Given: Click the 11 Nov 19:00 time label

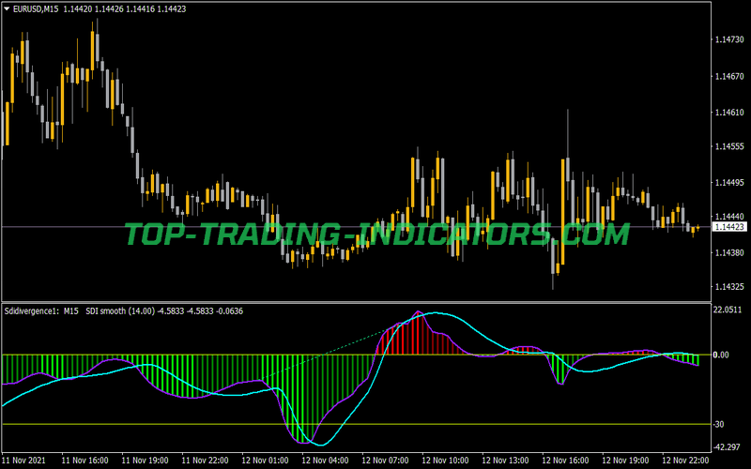Looking at the screenshot, I should [145, 461].
